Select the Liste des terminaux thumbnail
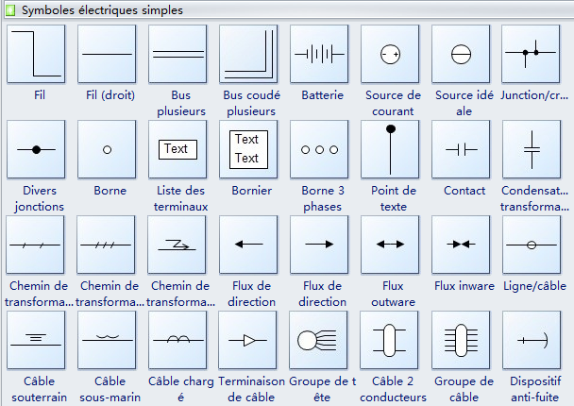This screenshot has height=406, width=574. (x=177, y=149)
